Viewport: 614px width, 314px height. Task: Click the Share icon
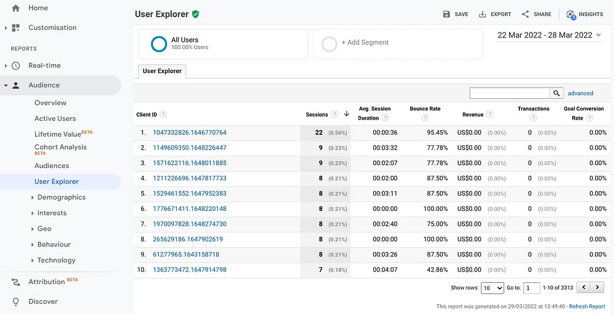pyautogui.click(x=525, y=14)
